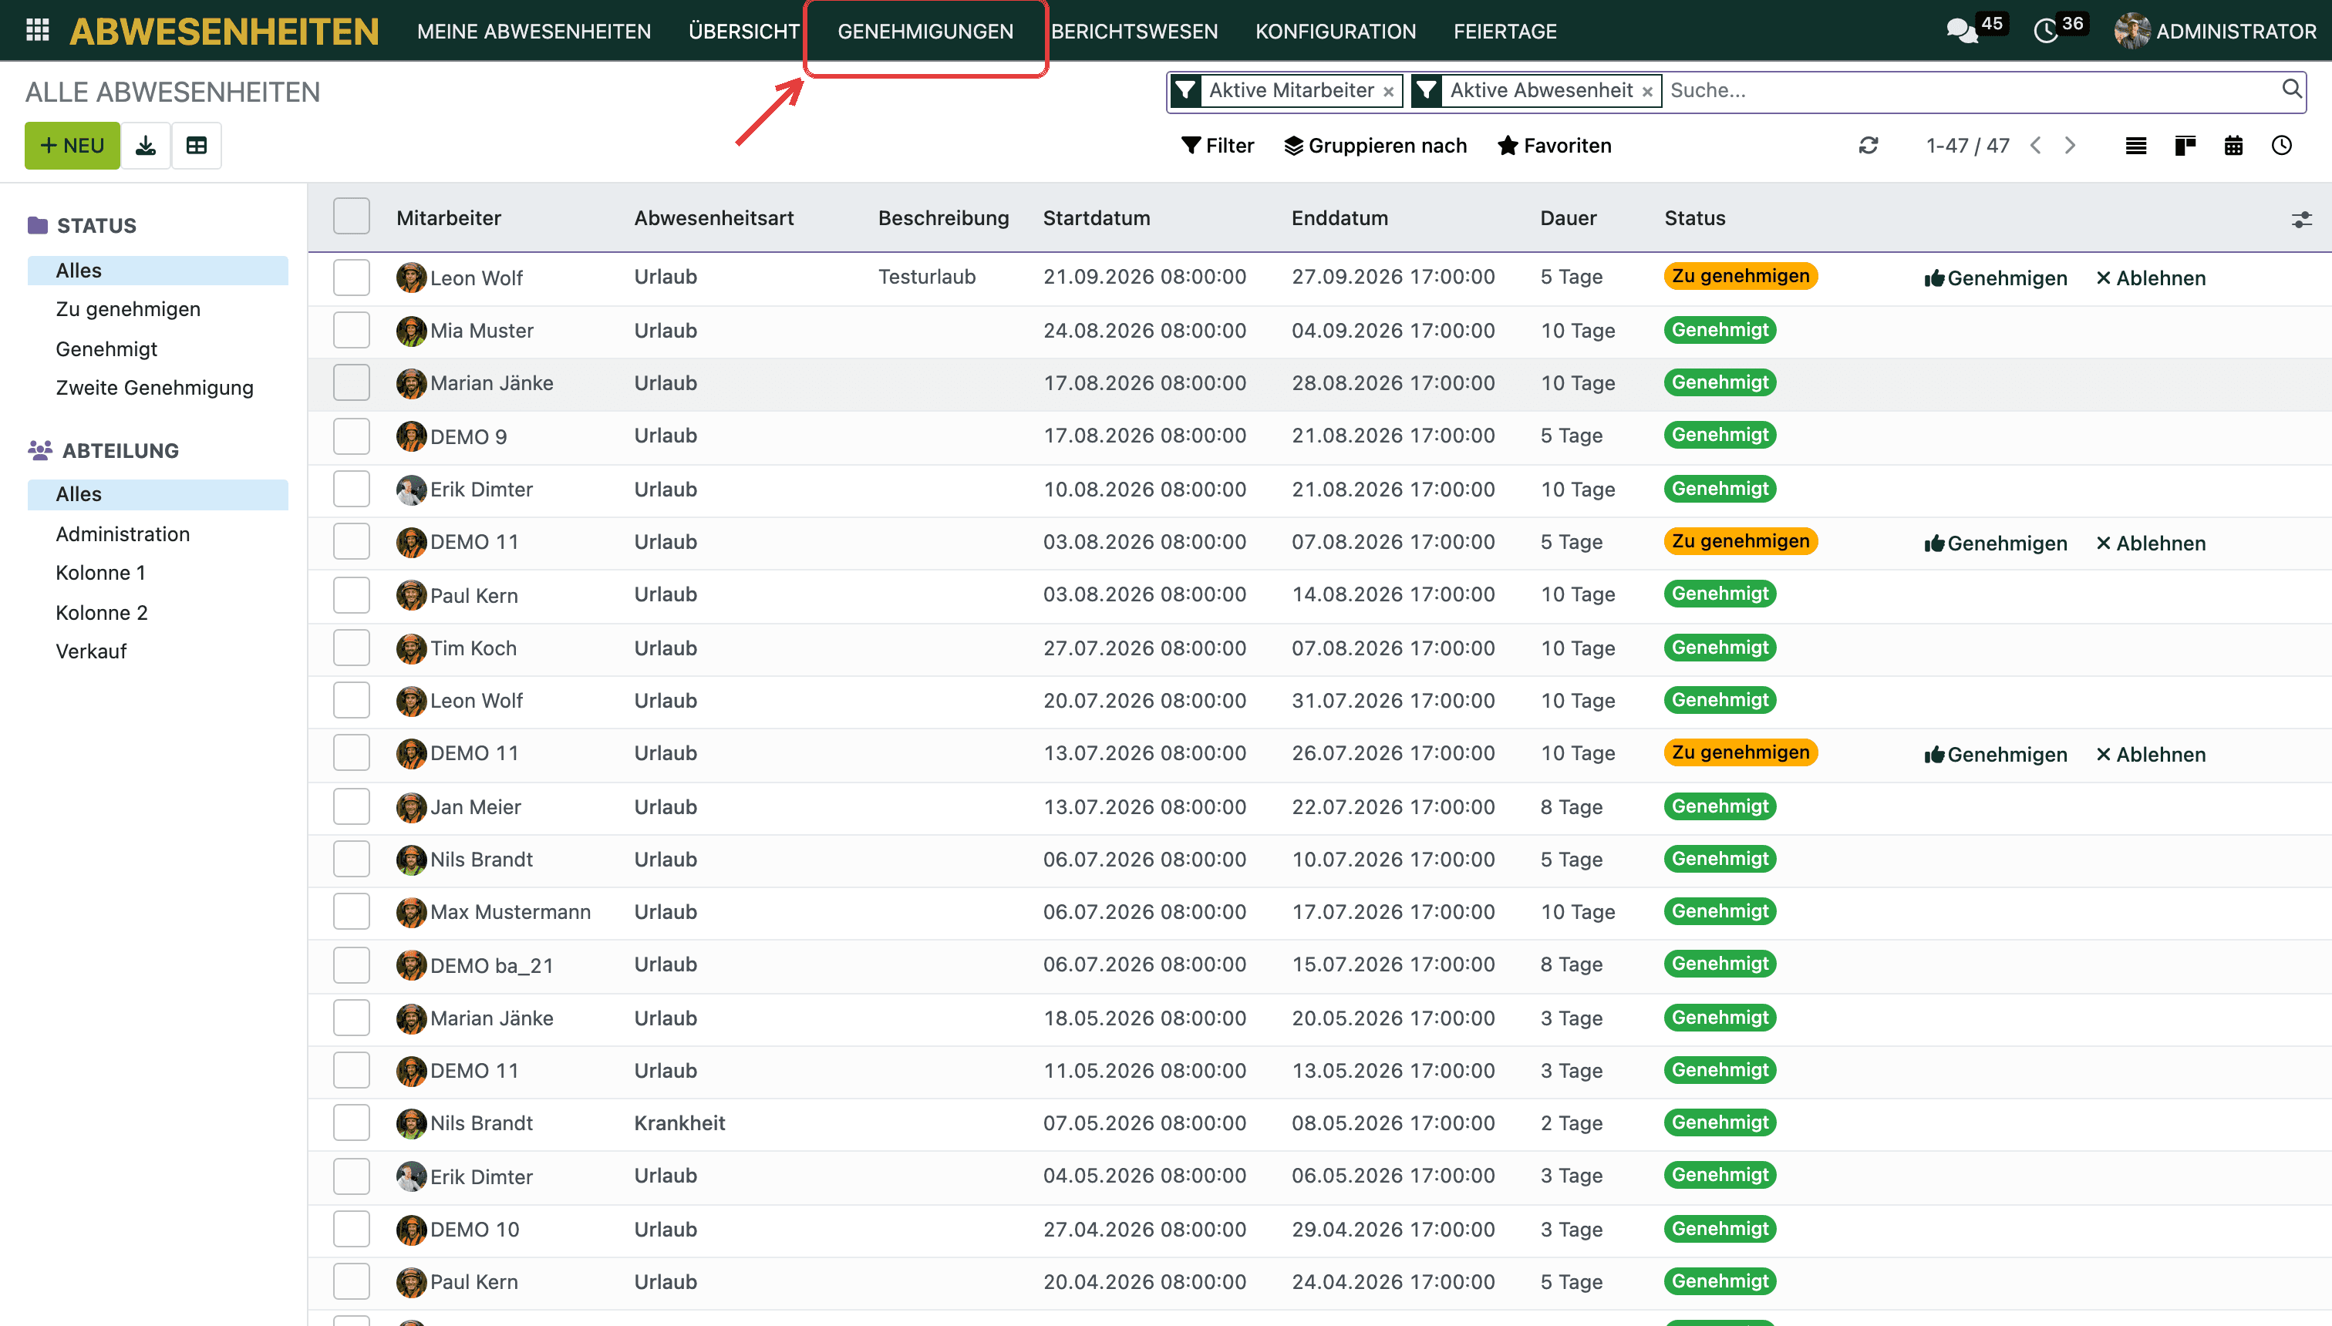The width and height of the screenshot is (2332, 1326).
Task: Remove the Aktive Mitarbeiter filter
Action: coord(1388,92)
